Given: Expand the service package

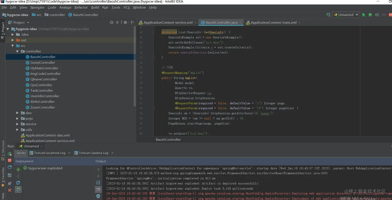Looking at the screenshot, I should pos(17,124).
